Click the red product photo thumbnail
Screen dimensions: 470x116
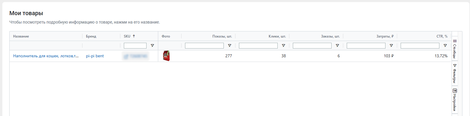tap(166, 56)
